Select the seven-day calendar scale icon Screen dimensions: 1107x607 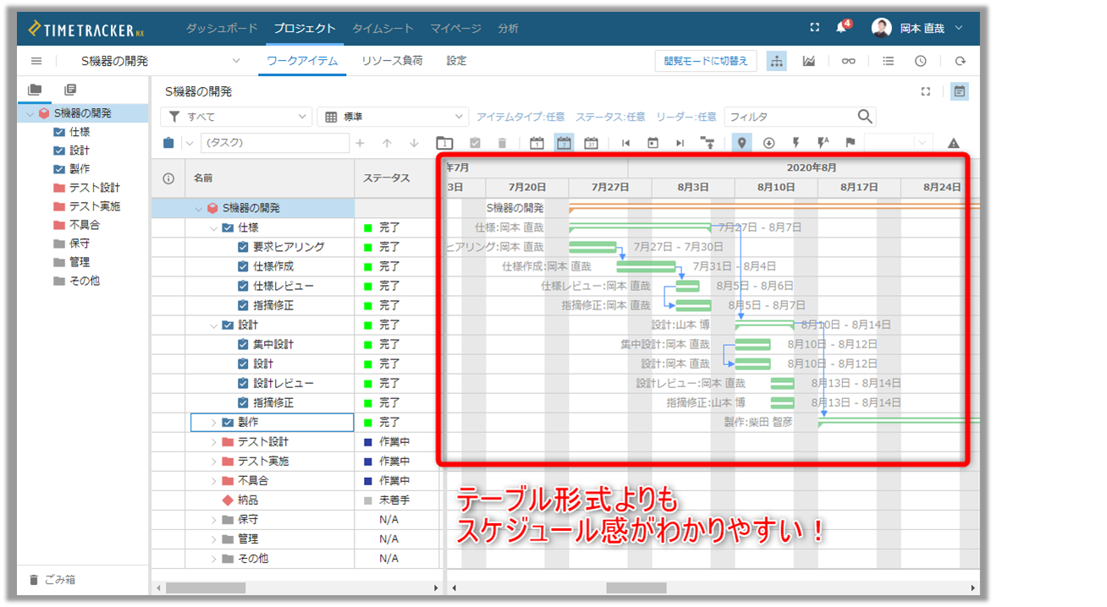564,143
